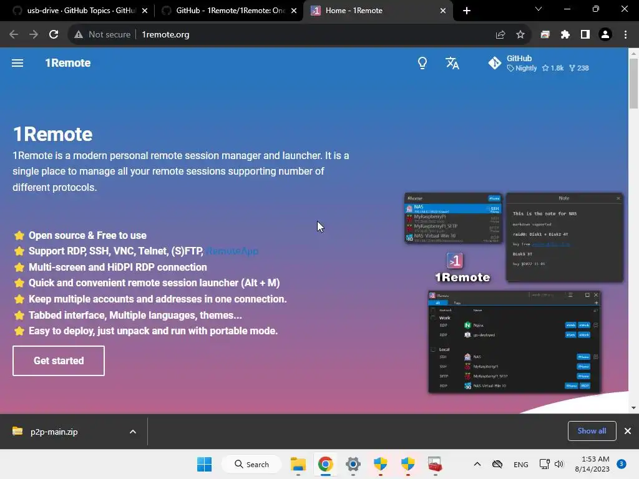Viewport: 639px width, 479px height.
Task: Click the Get started button
Action: click(59, 361)
